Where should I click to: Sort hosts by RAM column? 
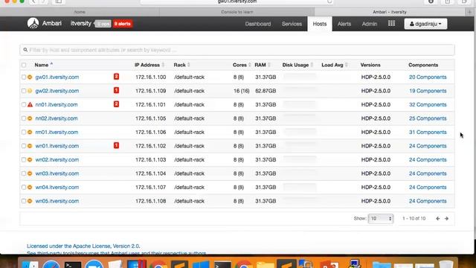coord(263,65)
